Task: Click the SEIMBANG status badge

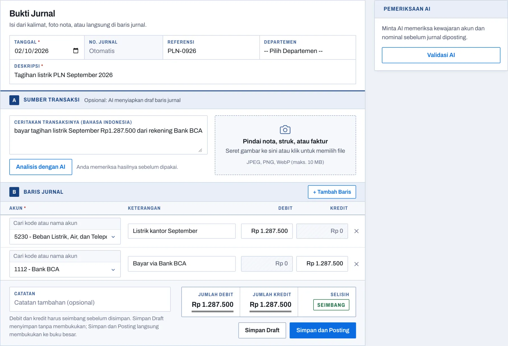Action: (x=331, y=305)
